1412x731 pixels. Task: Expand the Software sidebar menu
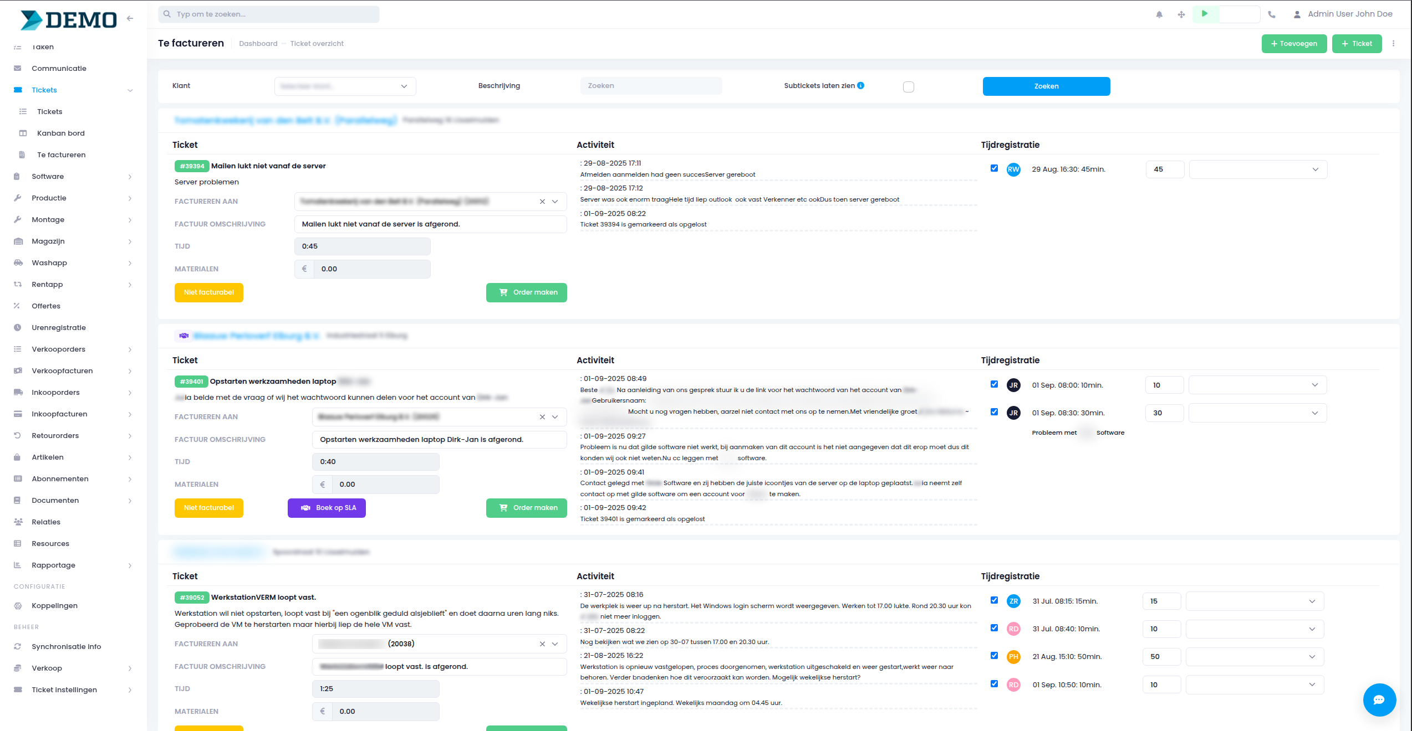48,176
